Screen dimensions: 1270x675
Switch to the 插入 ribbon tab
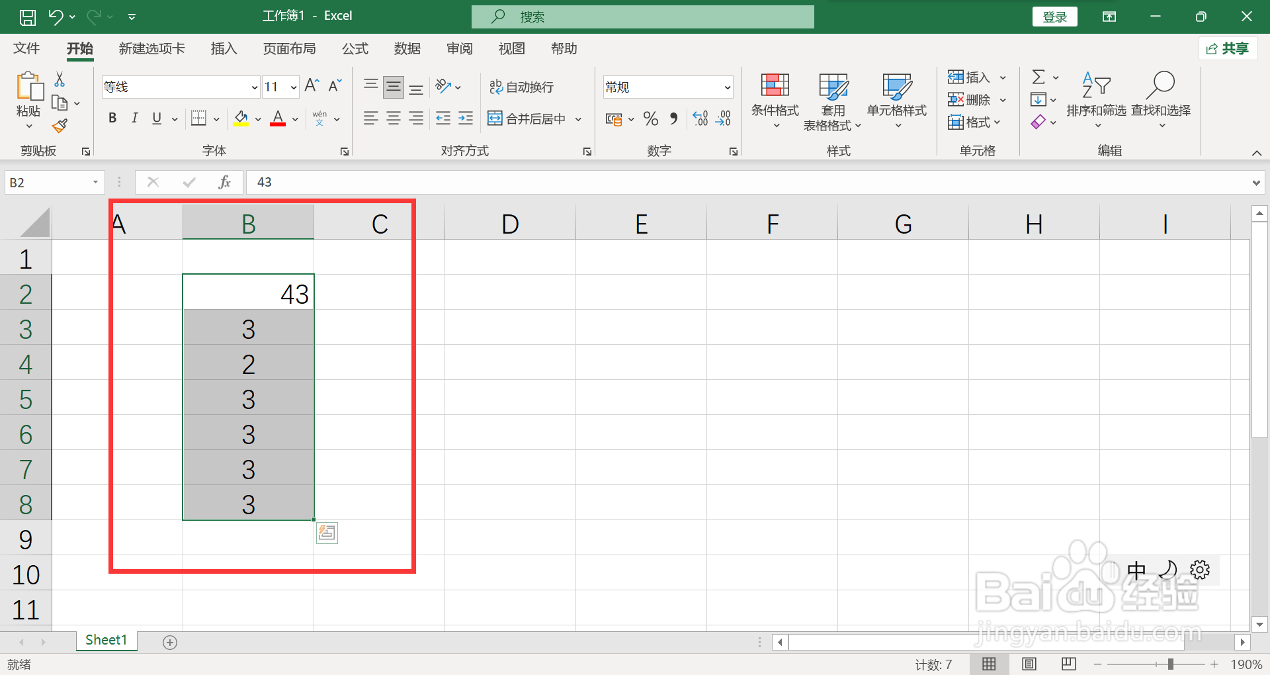224,48
